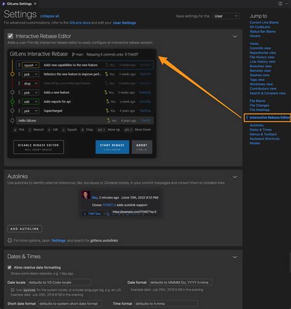Image resolution: width=291 pixels, height=309 pixels.
Task: Jump to Branches view
Action: 260,66
